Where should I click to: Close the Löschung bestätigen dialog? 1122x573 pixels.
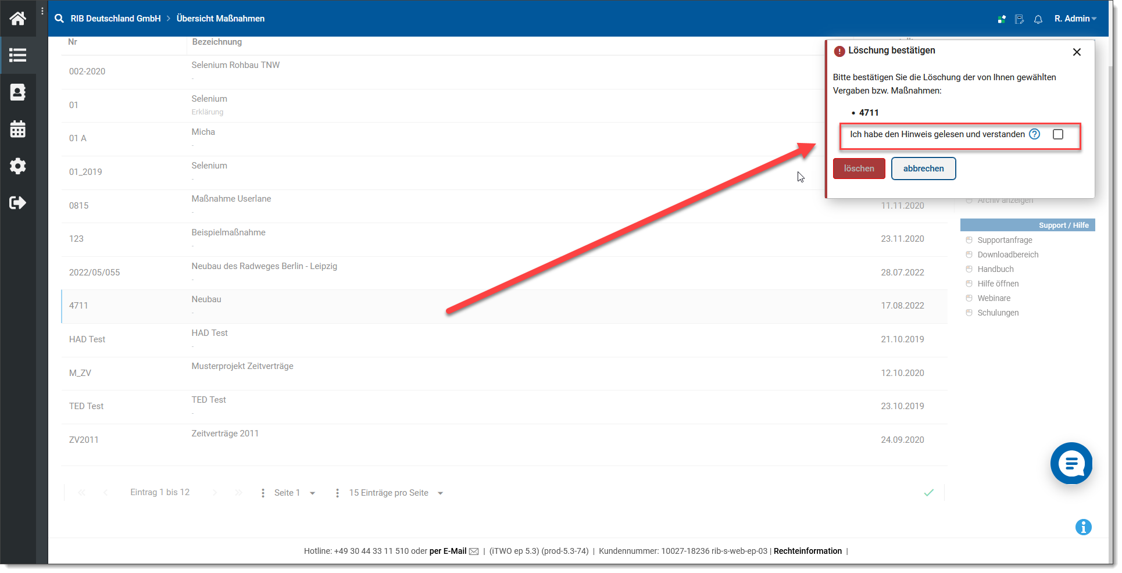(x=1077, y=52)
